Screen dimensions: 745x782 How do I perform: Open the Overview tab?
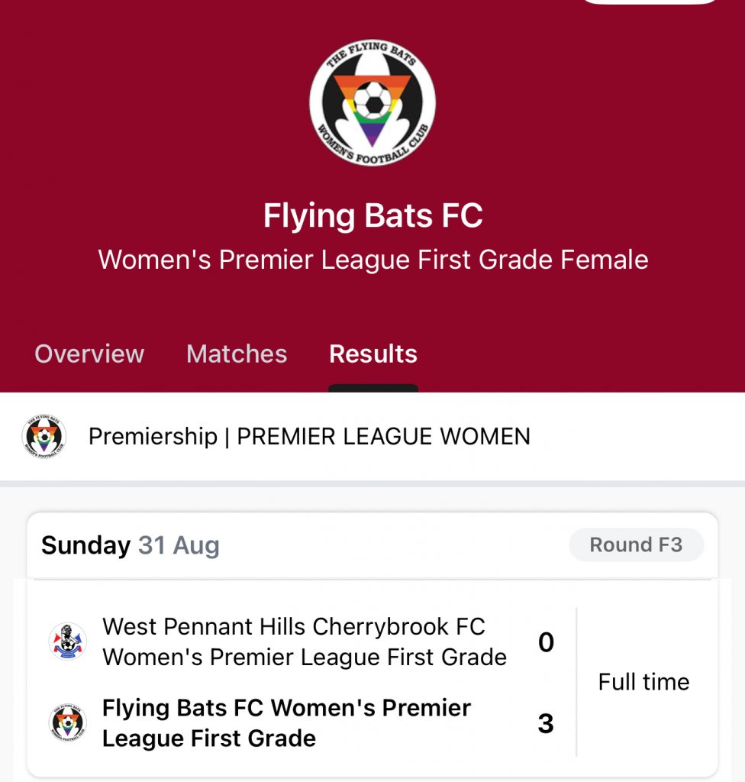(x=89, y=354)
